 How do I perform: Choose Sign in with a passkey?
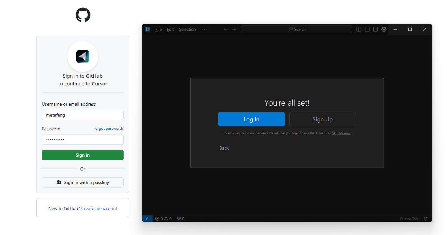83,182
